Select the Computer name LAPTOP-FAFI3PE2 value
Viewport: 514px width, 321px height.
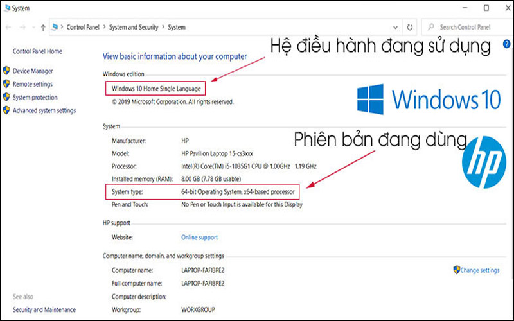(203, 270)
